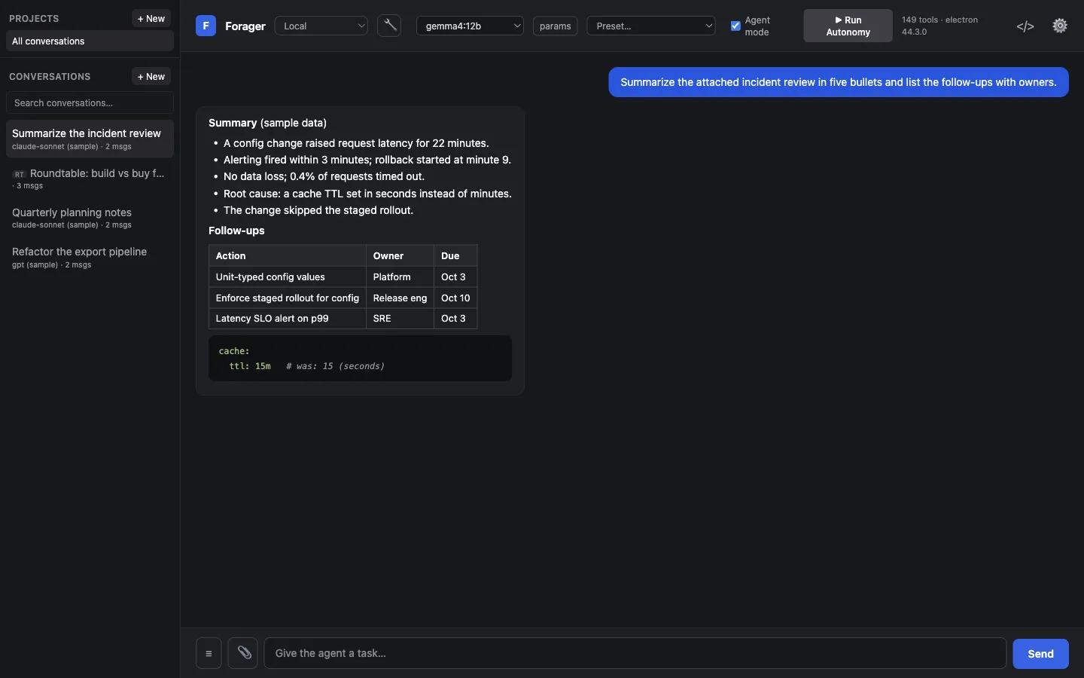
Task: Click the SRE owner cell
Action: click(x=400, y=318)
